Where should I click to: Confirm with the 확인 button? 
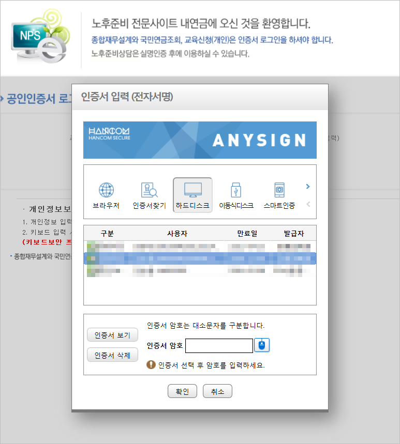(182, 391)
